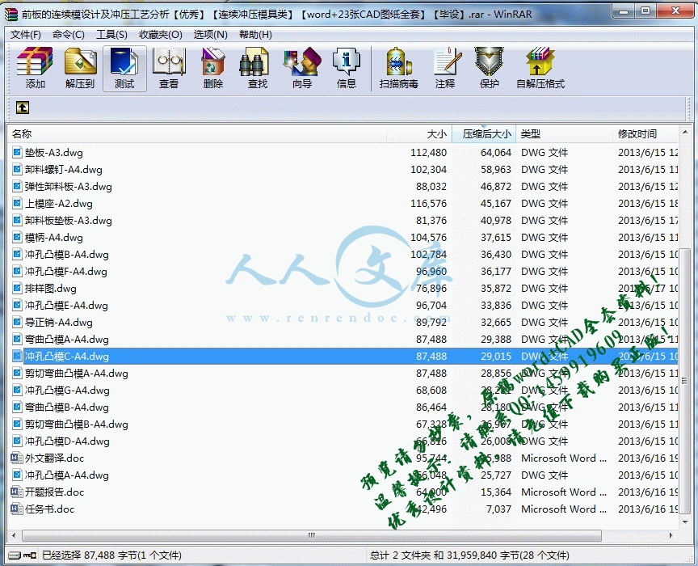
Task: Select the 排样图.dwg file icon
Action: pos(17,288)
